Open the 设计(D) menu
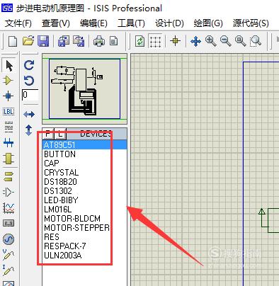The width and height of the screenshot is (279, 286). pyautogui.click(x=169, y=23)
